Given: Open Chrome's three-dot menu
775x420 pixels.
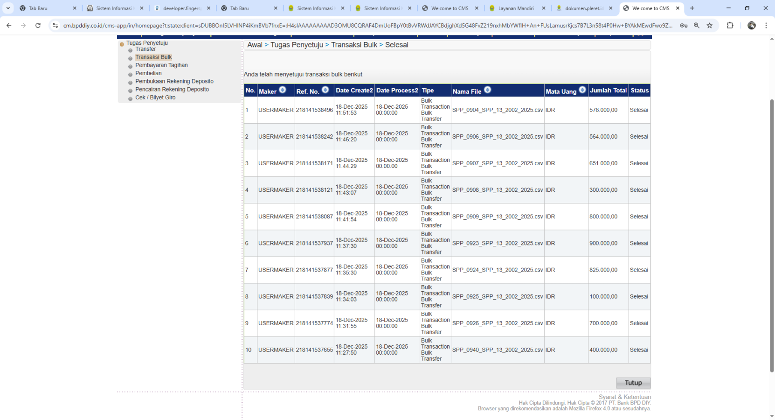Looking at the screenshot, I should (766, 26).
